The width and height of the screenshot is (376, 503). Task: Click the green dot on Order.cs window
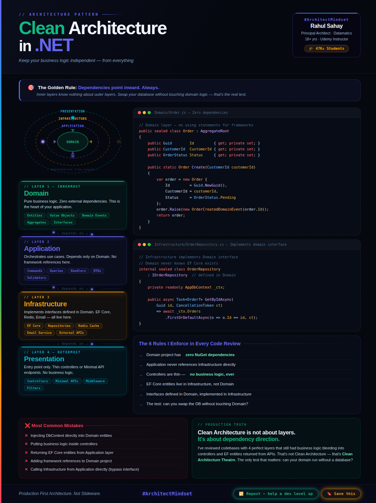[x=149, y=113]
